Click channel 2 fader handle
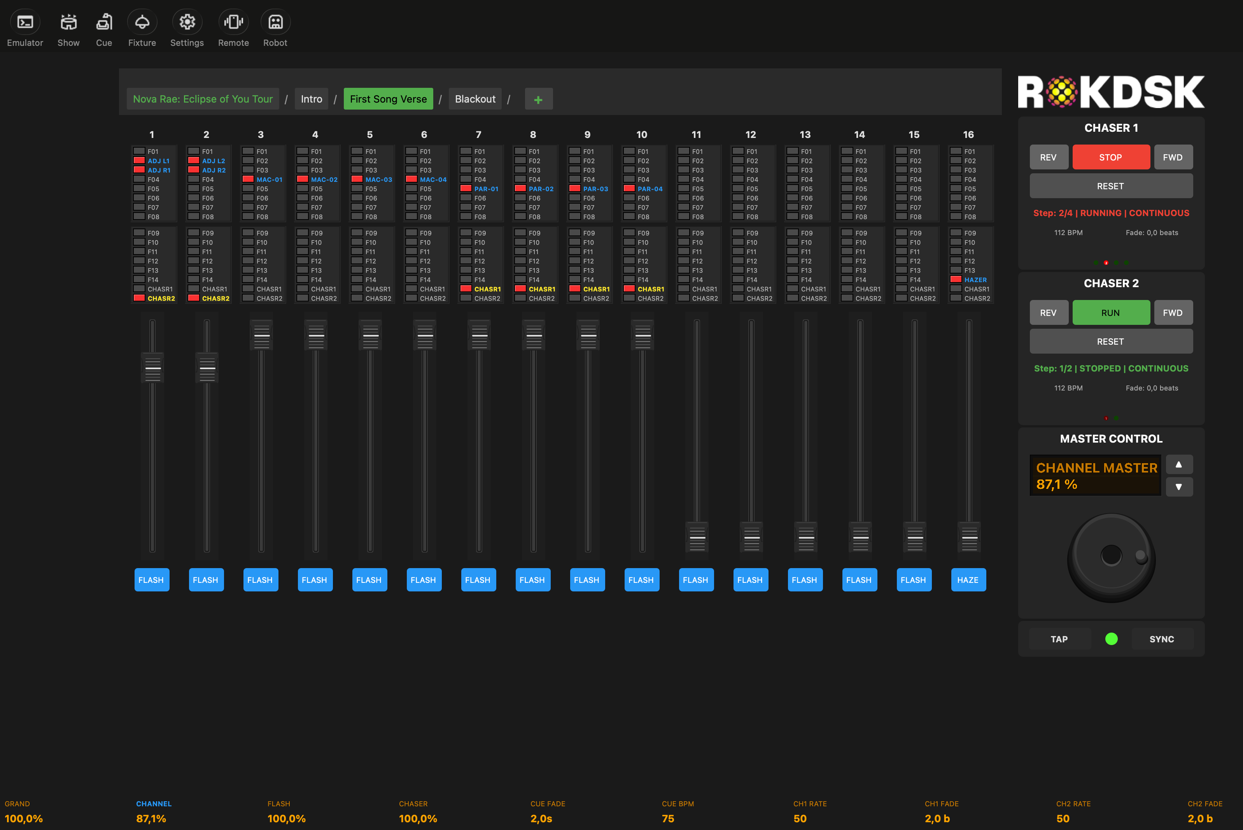Viewport: 1243px width, 830px height. [x=207, y=368]
